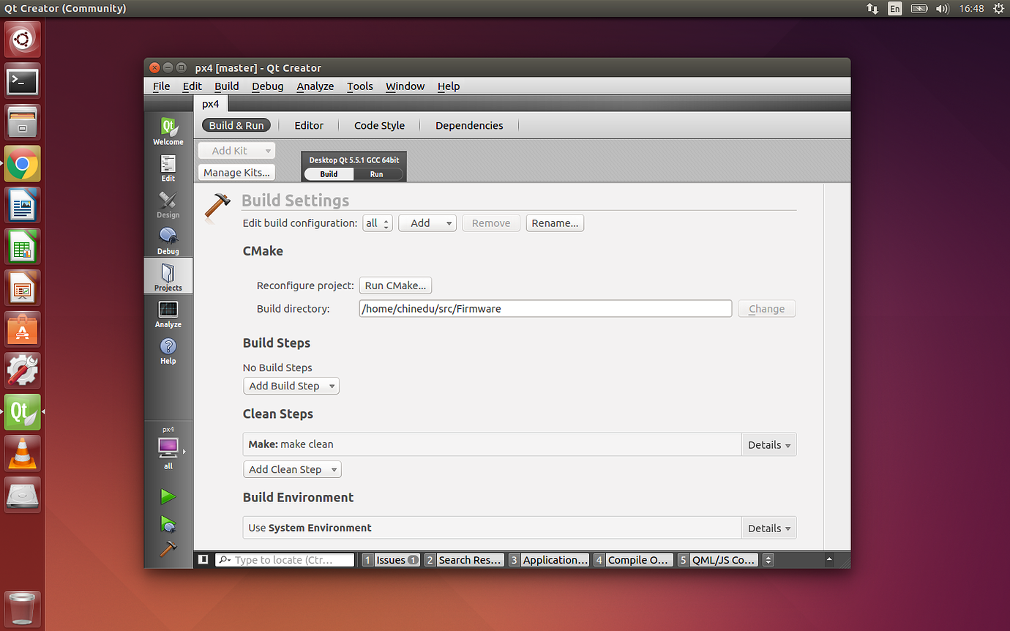Open Files manager from the dock
This screenshot has height=631, width=1010.
[x=23, y=122]
